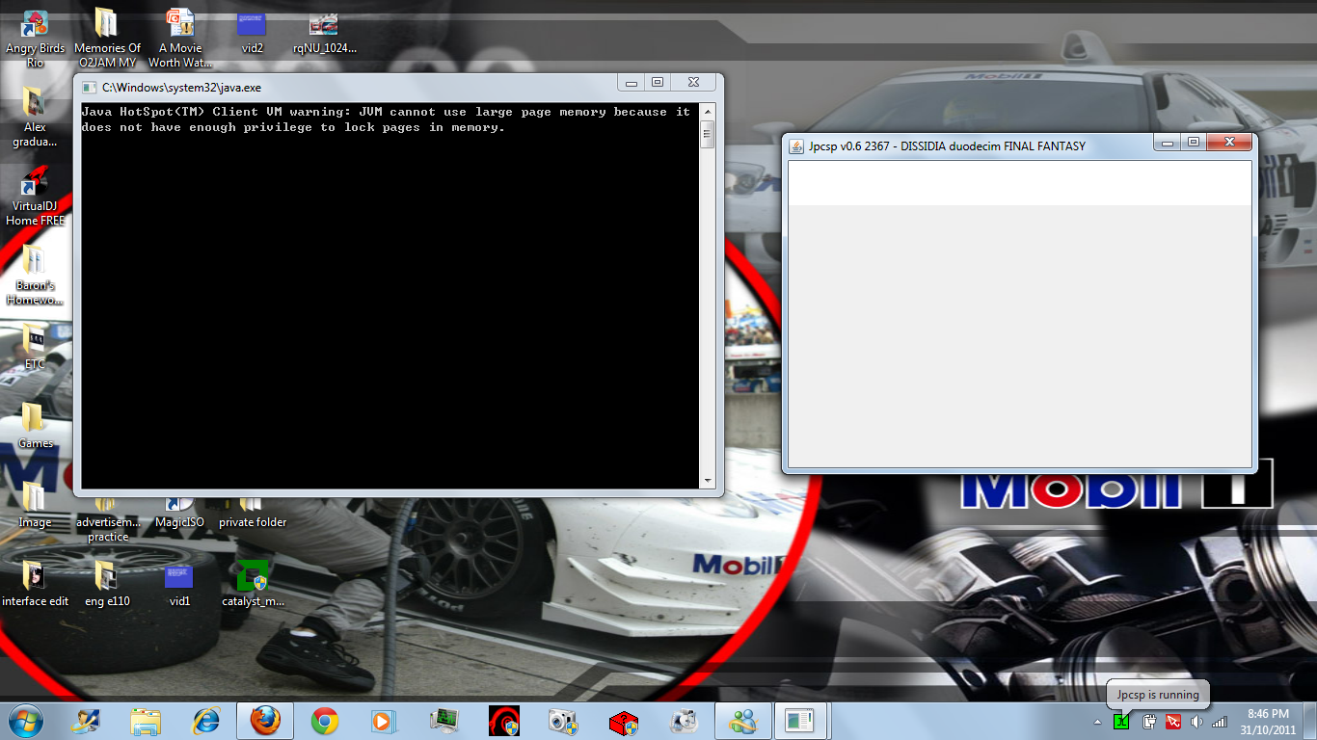Screen dimensions: 1317x740
Task: Open Windows Explorer from the taskbar
Action: pyautogui.click(x=147, y=721)
